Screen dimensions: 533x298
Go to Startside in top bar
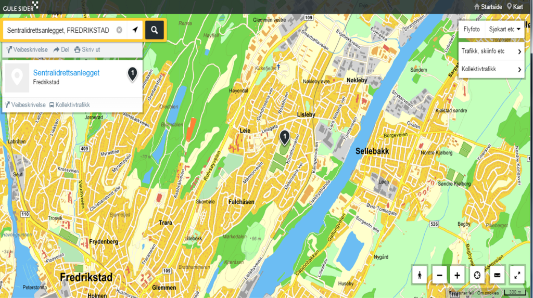[488, 7]
